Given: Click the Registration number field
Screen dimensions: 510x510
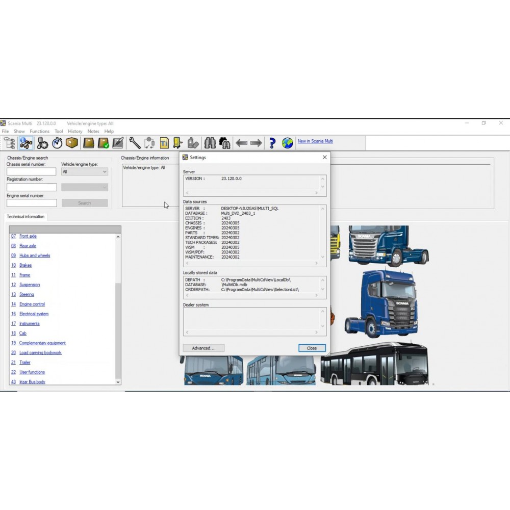Looking at the screenshot, I should tap(32, 187).
